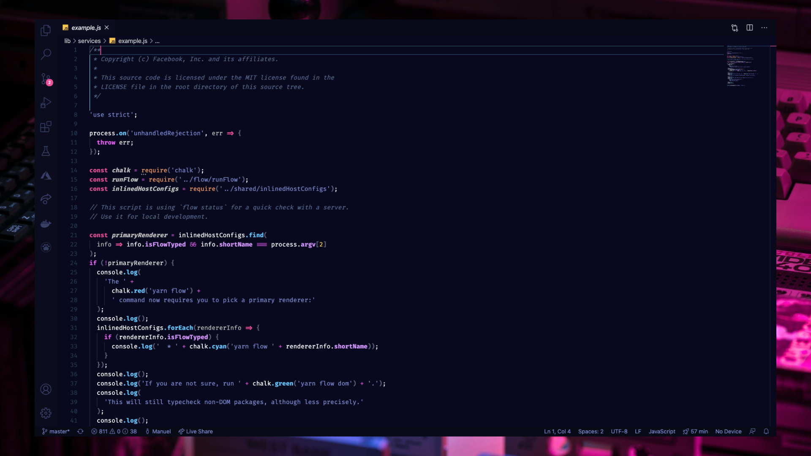The height and width of the screenshot is (456, 811).
Task: Open the Search view in activity bar
Action: pyautogui.click(x=46, y=54)
